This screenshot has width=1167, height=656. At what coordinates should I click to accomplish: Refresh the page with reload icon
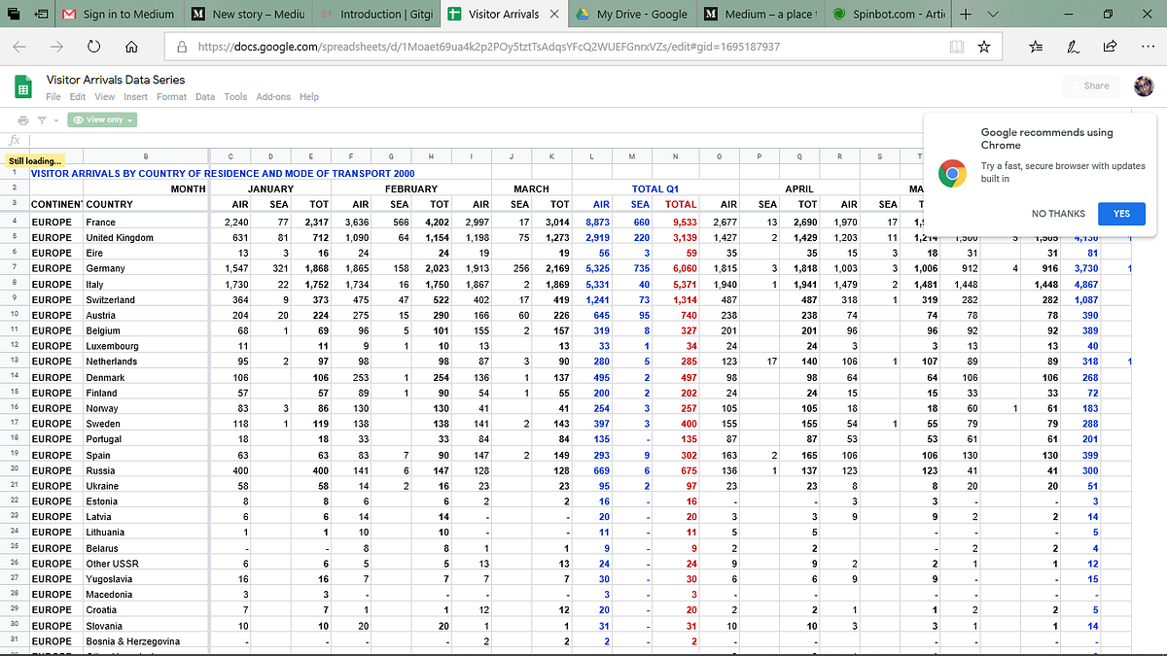[93, 46]
